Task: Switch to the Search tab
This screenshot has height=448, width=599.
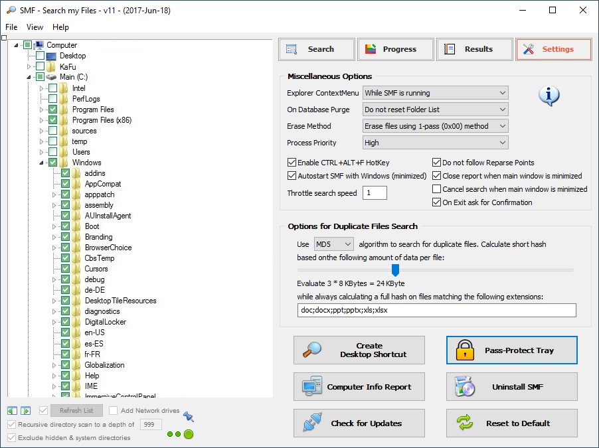Action: 317,49
